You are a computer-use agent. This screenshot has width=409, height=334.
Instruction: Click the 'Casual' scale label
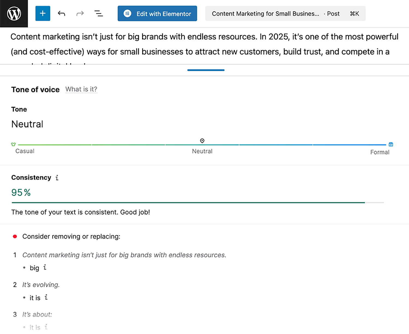25,151
